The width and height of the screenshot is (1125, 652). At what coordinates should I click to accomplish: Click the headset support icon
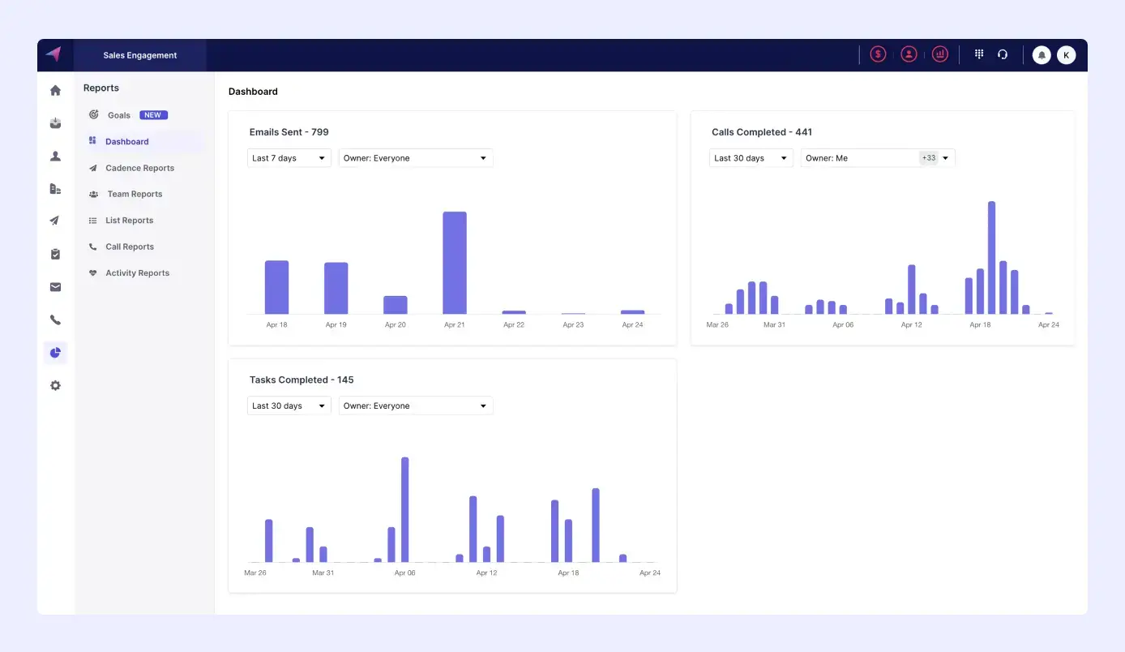click(x=1003, y=54)
